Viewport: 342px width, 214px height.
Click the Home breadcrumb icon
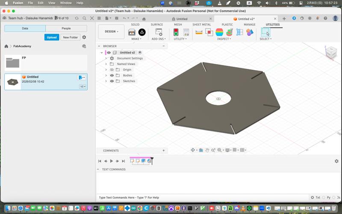click(6, 46)
